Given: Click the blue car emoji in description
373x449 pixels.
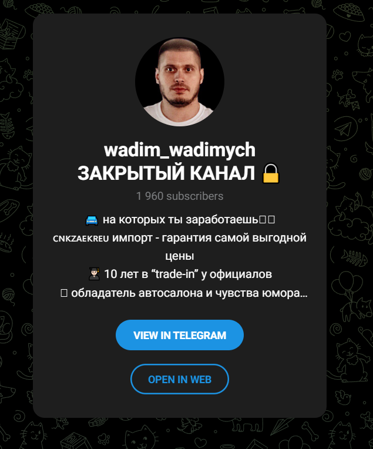Looking at the screenshot, I should pos(92,220).
